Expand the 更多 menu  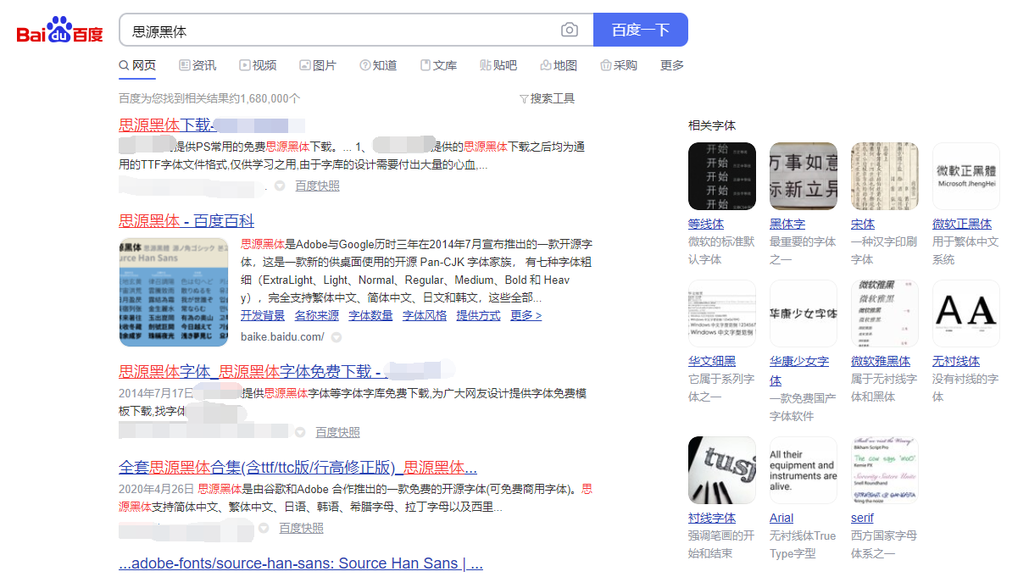672,65
